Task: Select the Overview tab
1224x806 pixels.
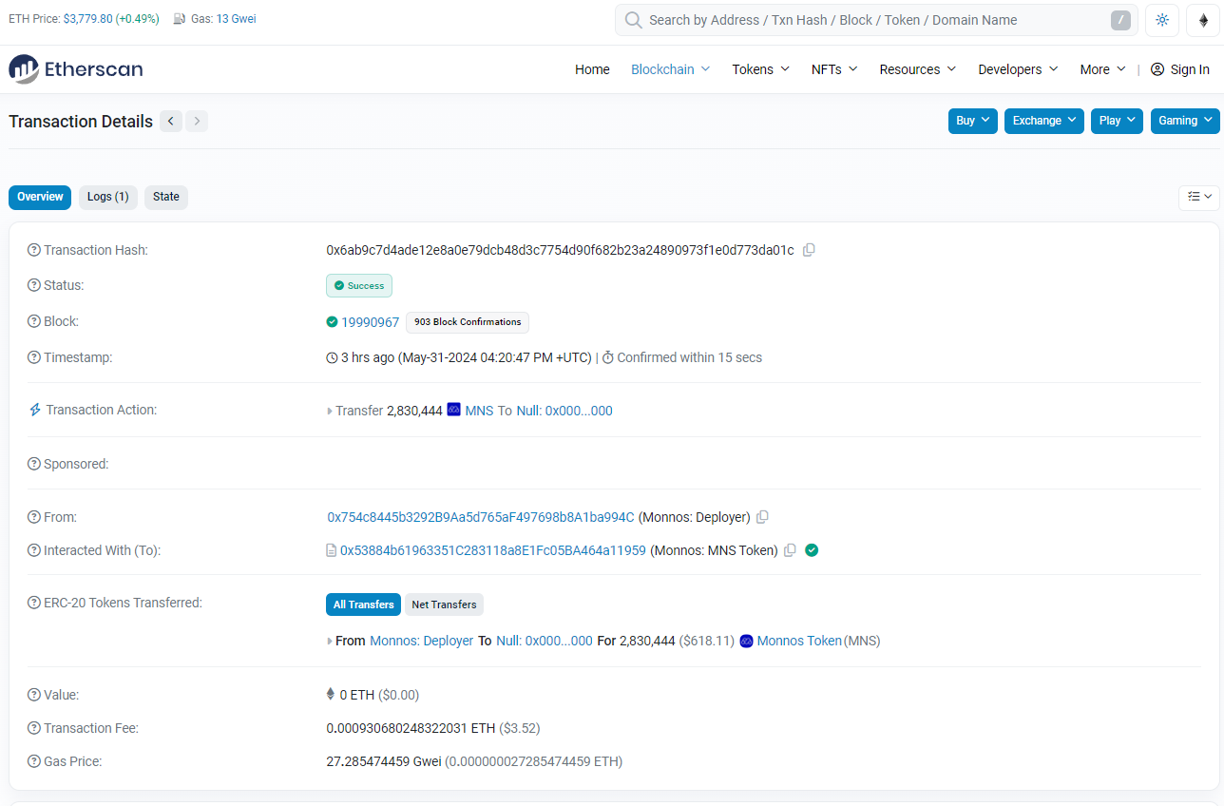Action: (40, 197)
